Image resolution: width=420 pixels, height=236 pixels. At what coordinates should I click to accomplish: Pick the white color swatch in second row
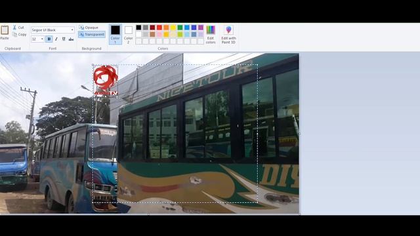(x=138, y=34)
